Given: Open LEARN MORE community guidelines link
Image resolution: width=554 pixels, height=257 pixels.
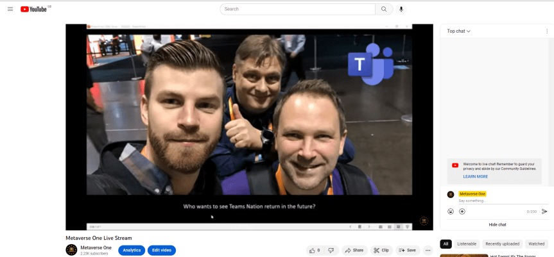Looking at the screenshot, I should [475, 176].
